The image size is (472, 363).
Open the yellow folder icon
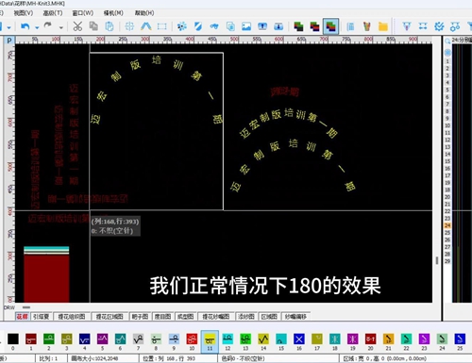(x=383, y=26)
